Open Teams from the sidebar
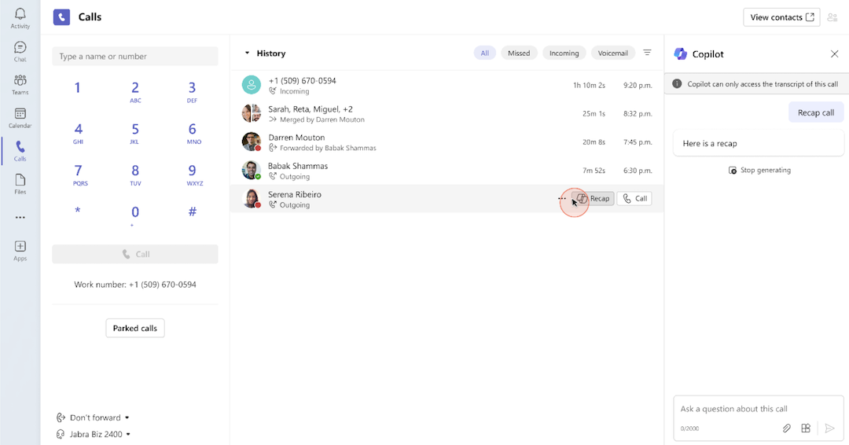Image resolution: width=849 pixels, height=445 pixels. (x=20, y=84)
